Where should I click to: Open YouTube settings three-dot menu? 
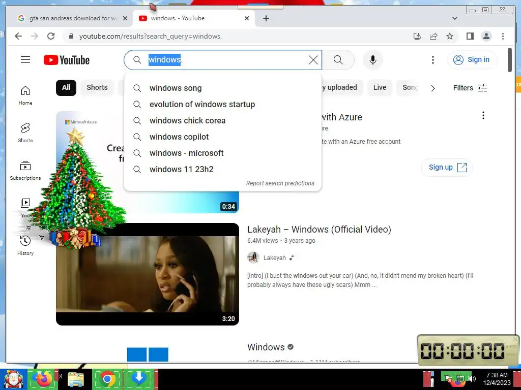(x=432, y=60)
